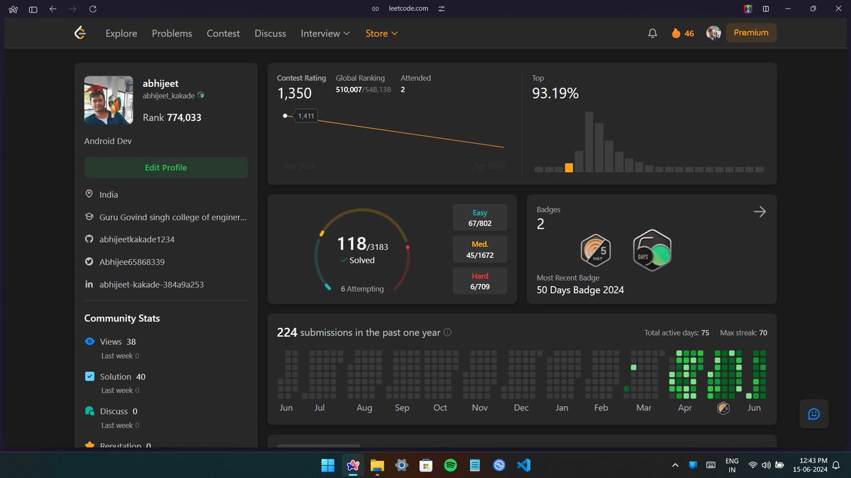Open the browser split view icon
Viewport: 851px width, 478px height.
tap(766, 8)
